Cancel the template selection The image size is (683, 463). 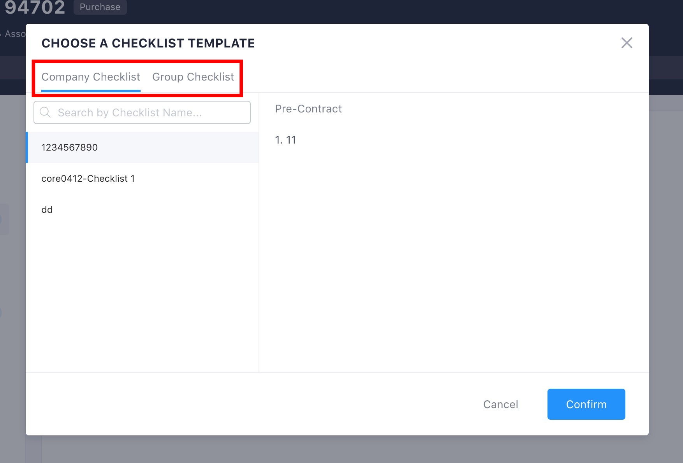[500, 404]
